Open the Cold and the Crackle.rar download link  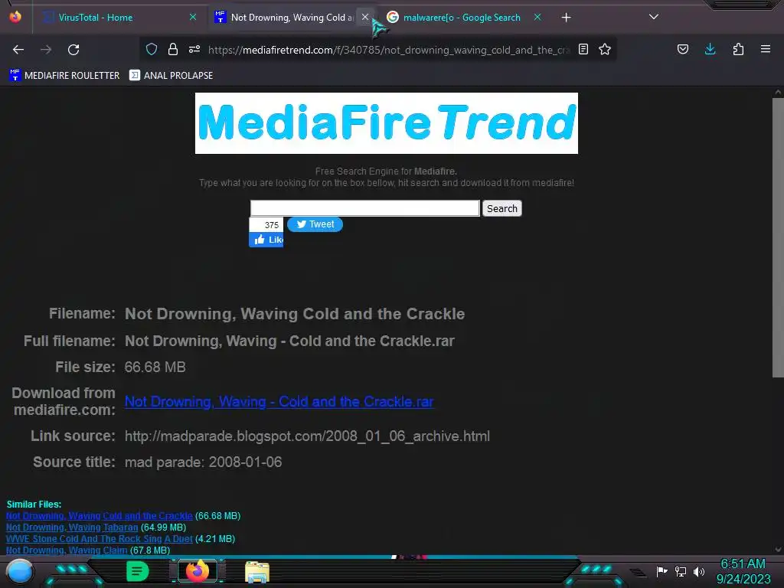click(x=279, y=401)
